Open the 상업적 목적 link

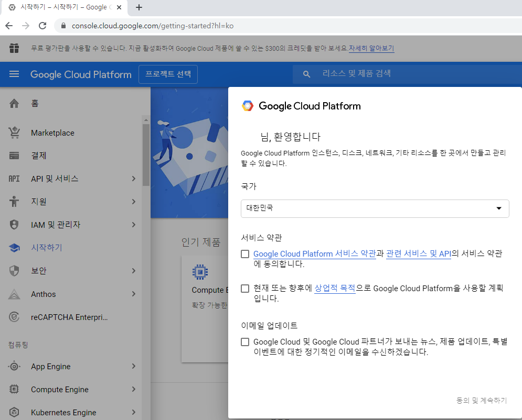pyautogui.click(x=335, y=289)
